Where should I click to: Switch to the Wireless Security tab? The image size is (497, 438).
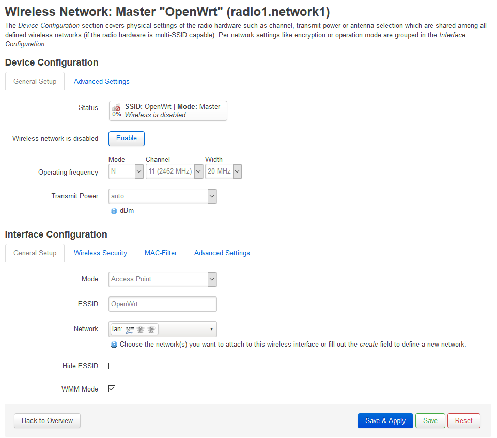click(x=100, y=253)
